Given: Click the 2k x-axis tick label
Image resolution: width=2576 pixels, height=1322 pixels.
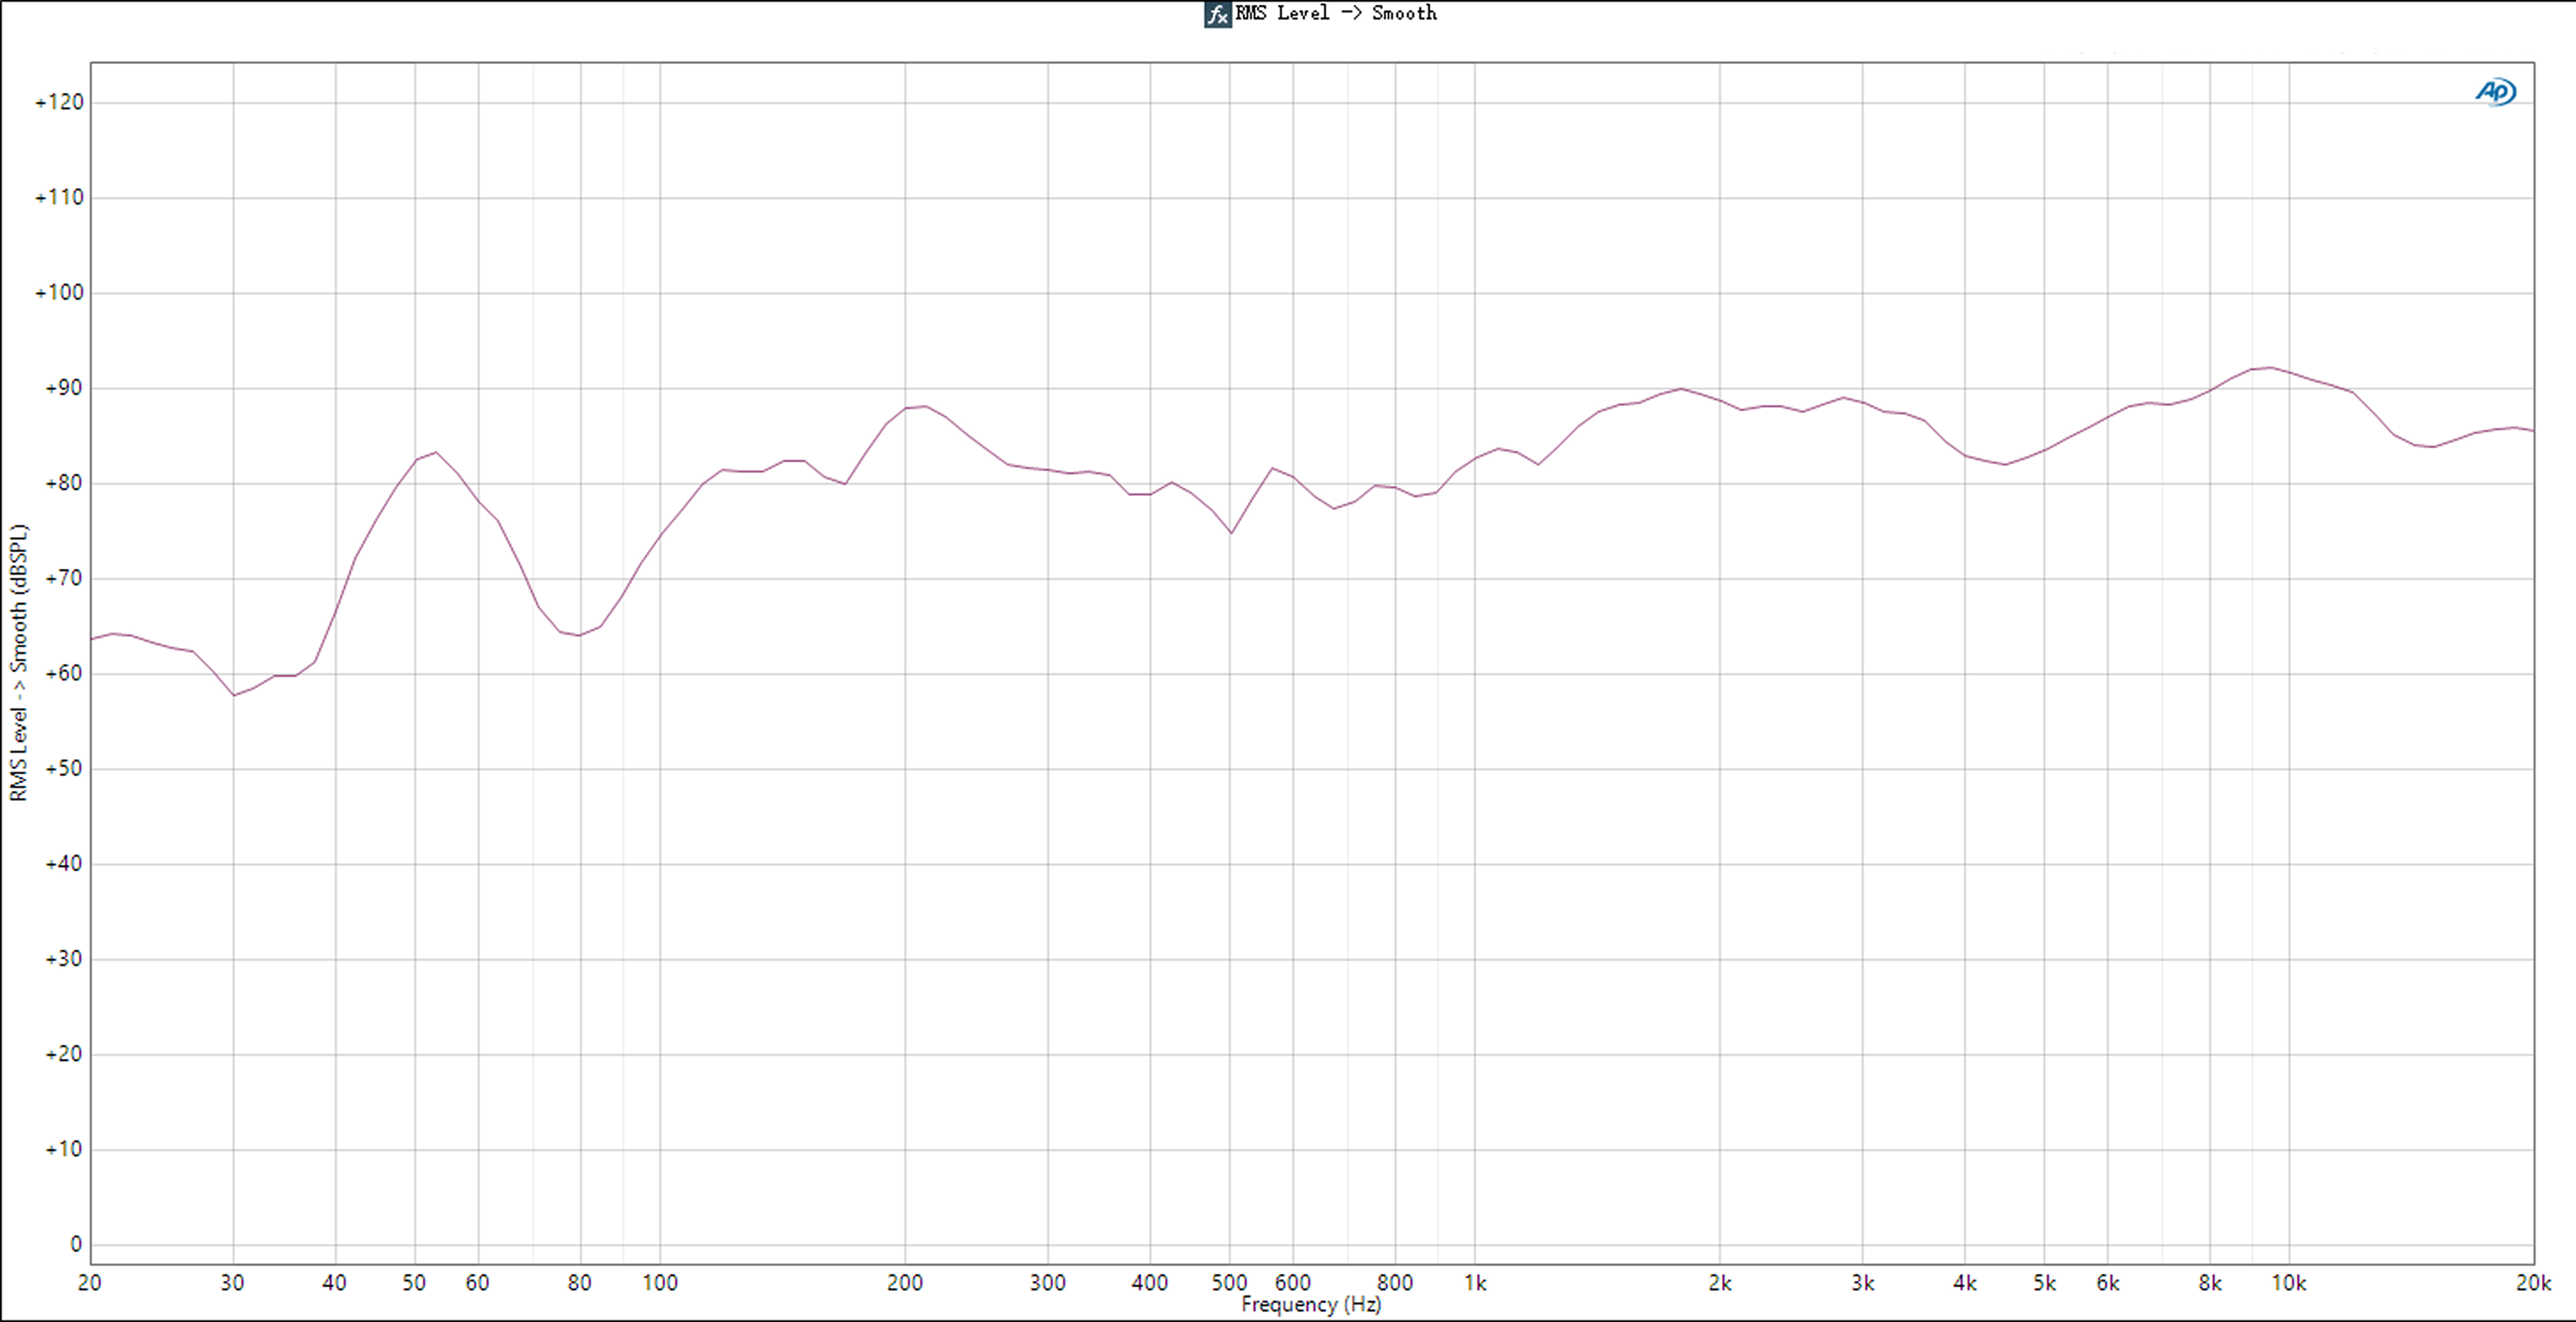Looking at the screenshot, I should (1720, 1283).
